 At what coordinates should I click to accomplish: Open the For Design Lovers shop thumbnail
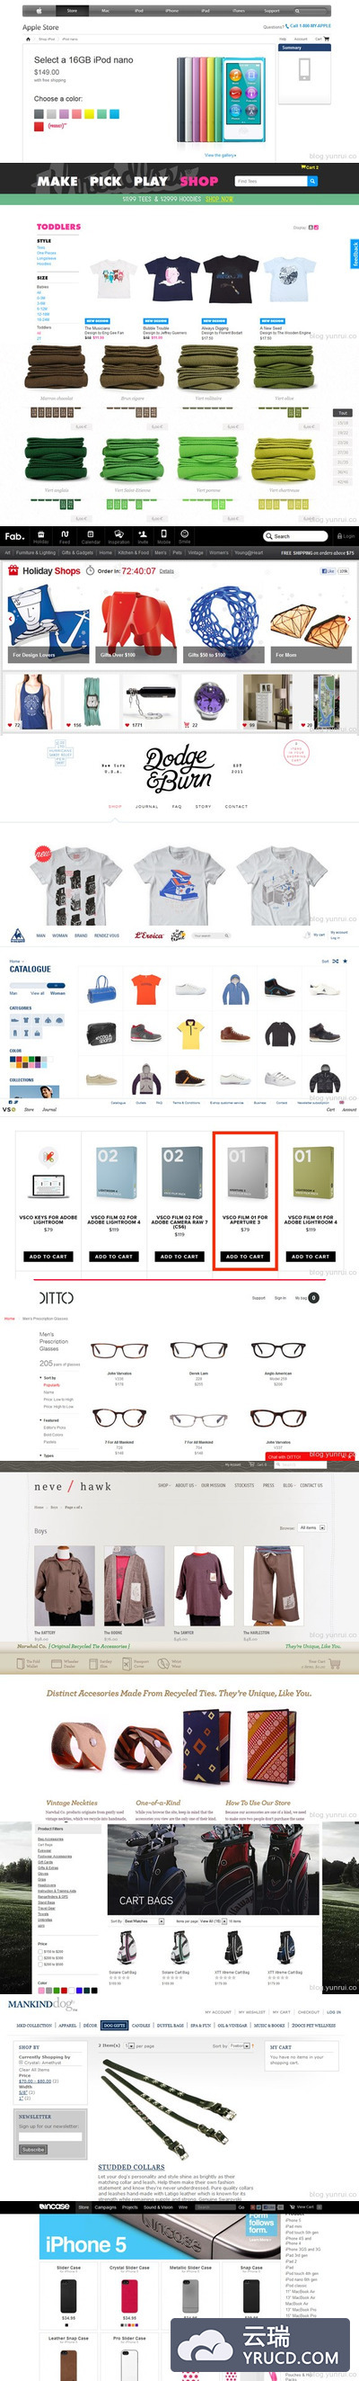click(48, 624)
